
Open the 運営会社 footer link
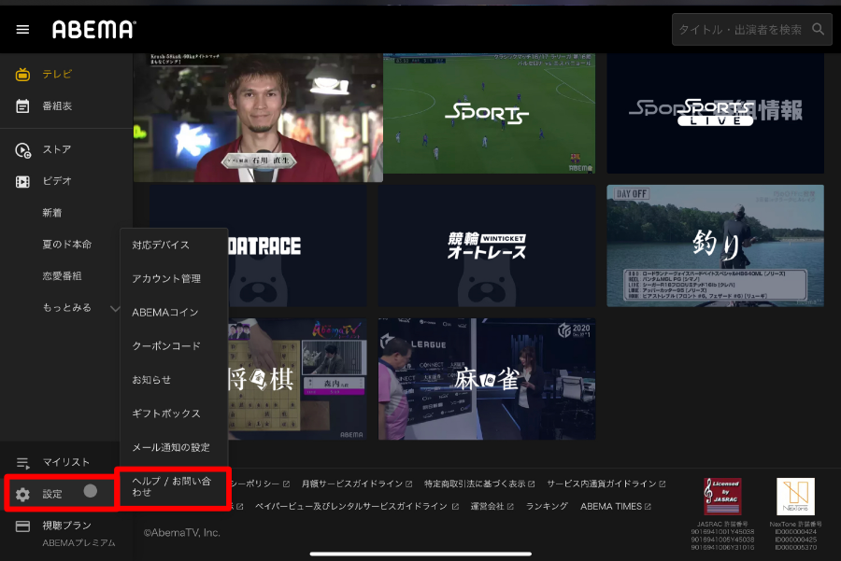pyautogui.click(x=487, y=506)
